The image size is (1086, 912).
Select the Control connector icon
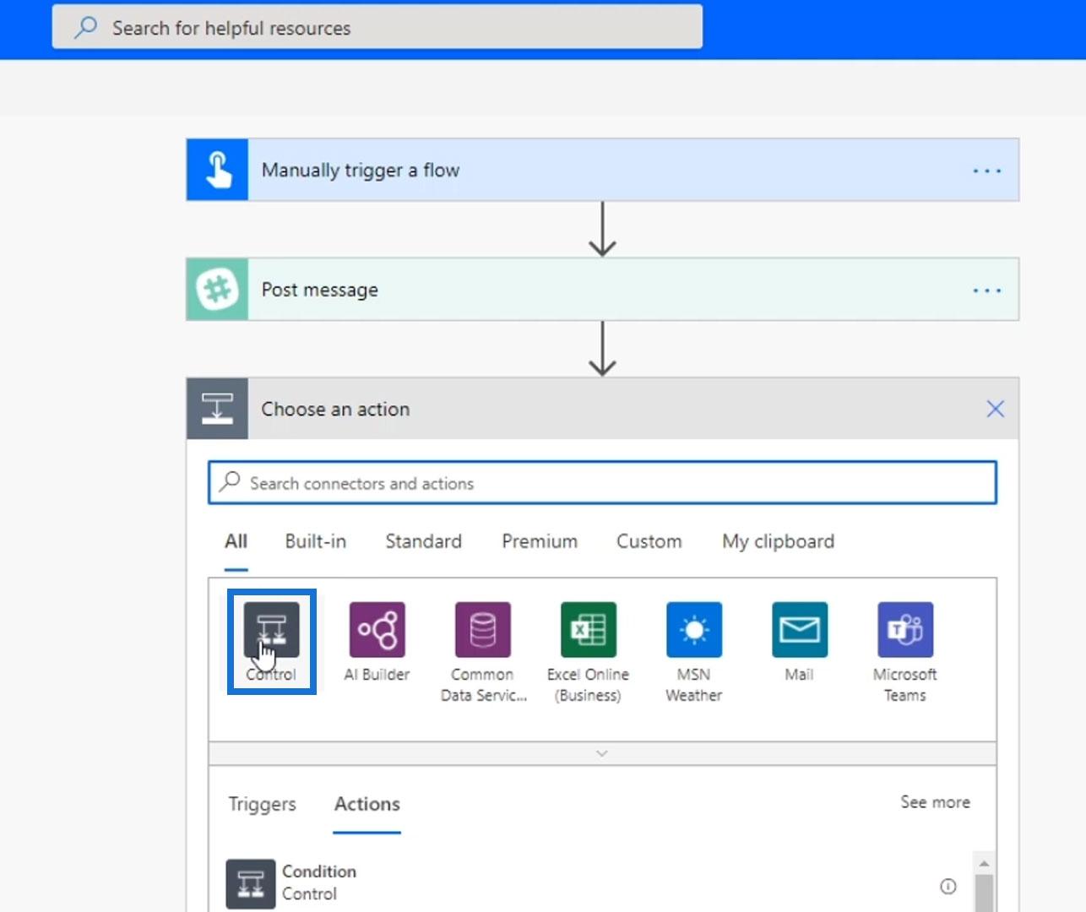tap(271, 629)
